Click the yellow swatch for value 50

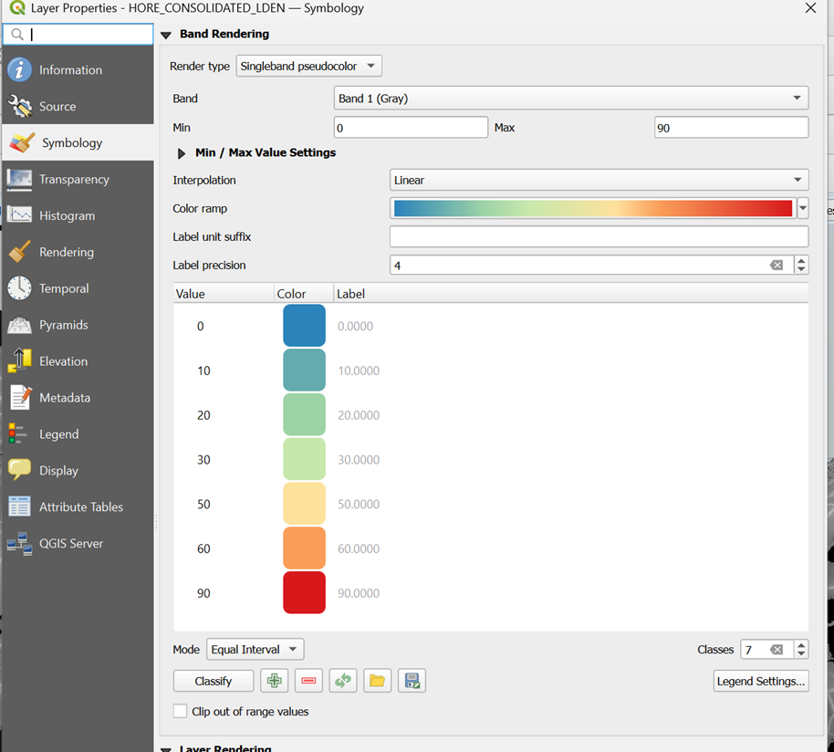(304, 504)
